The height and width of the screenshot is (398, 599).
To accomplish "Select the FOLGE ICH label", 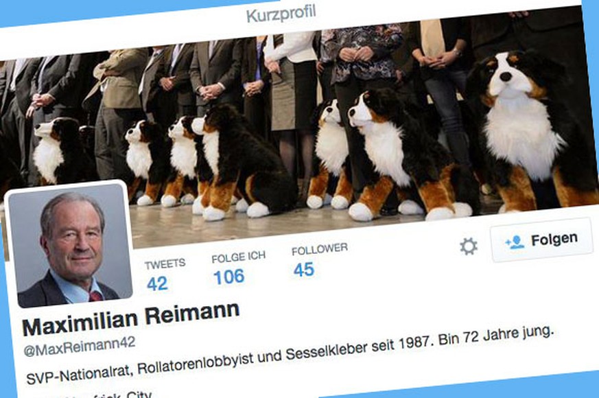I will (238, 257).
